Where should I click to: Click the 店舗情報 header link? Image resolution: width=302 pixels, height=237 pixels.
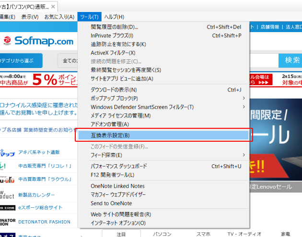270,27
